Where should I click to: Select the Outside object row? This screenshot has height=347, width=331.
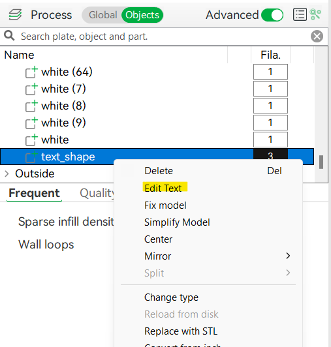57,173
